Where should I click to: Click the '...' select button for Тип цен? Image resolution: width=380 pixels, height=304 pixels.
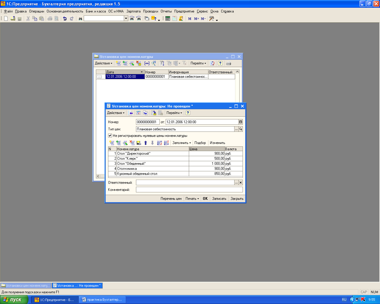[x=237, y=129]
